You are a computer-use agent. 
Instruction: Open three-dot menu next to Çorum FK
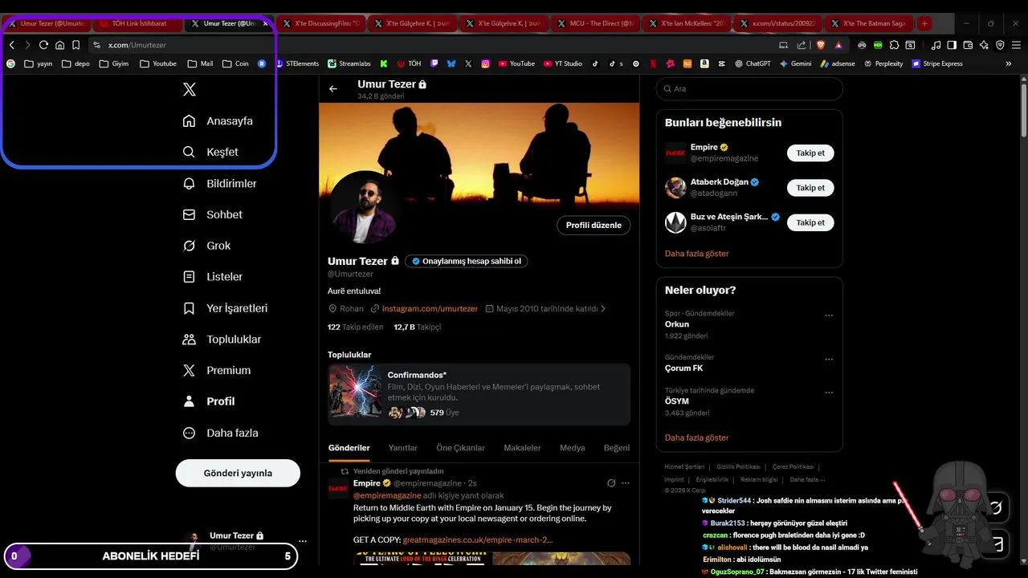tap(829, 360)
